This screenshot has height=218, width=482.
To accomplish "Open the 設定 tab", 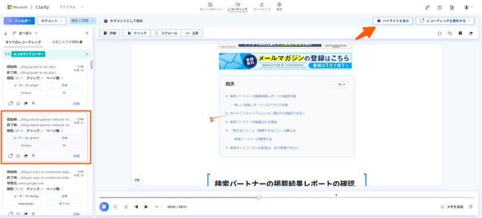I will (x=279, y=7).
